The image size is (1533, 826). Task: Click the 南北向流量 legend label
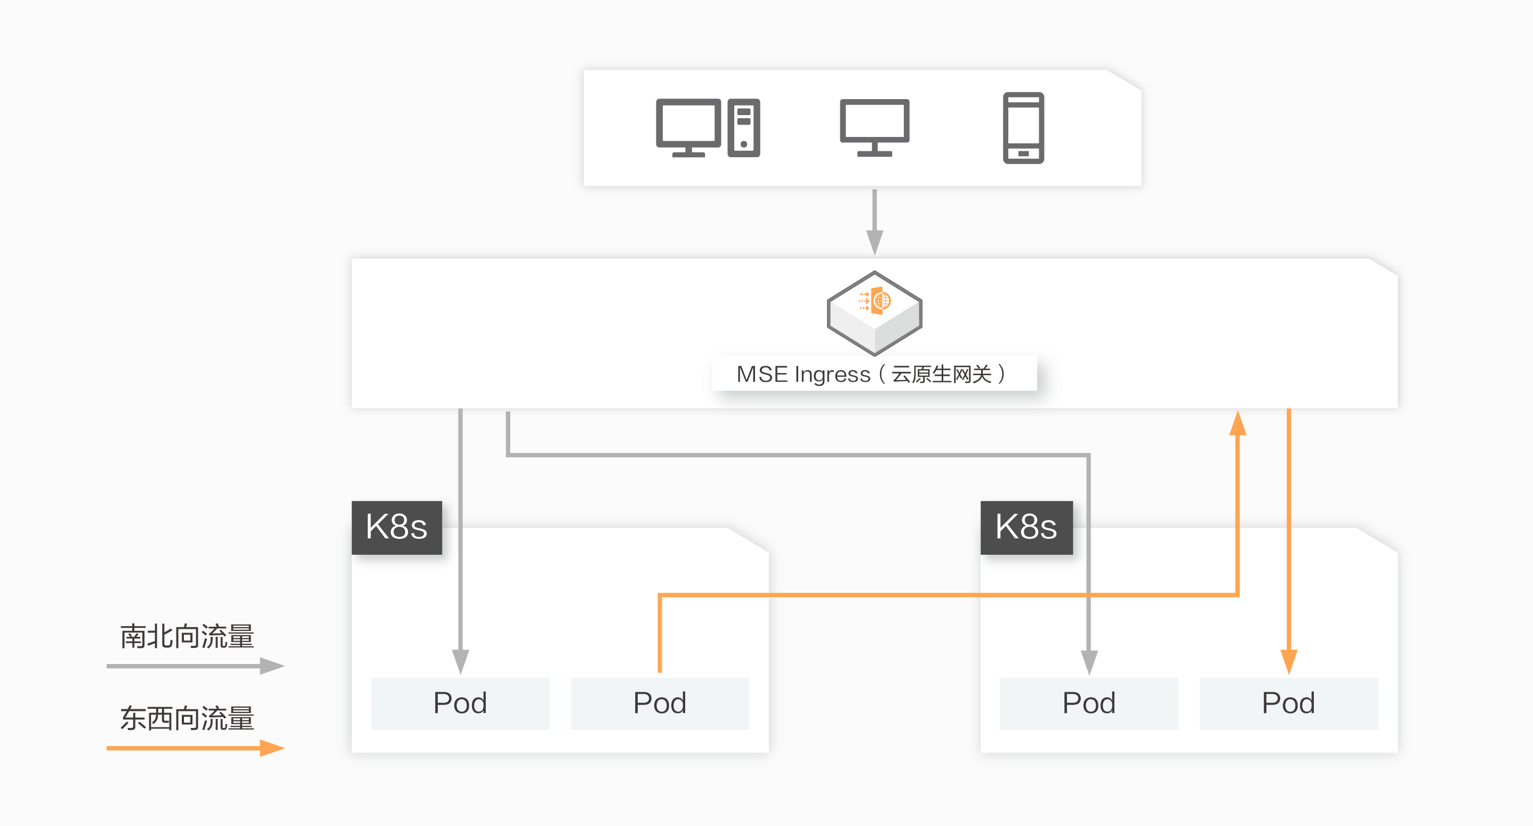187,636
